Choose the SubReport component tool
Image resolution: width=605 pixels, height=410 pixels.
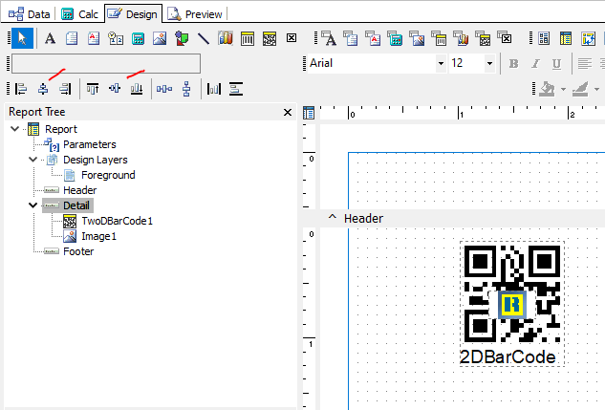[566, 38]
